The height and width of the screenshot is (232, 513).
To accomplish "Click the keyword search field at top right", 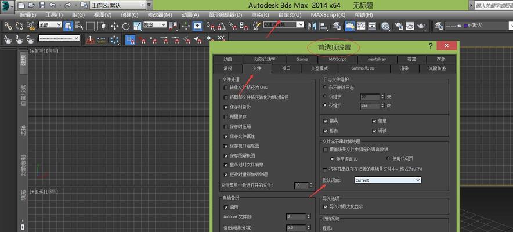I will (493, 6).
